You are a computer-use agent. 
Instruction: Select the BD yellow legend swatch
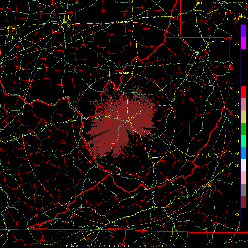click(243, 117)
